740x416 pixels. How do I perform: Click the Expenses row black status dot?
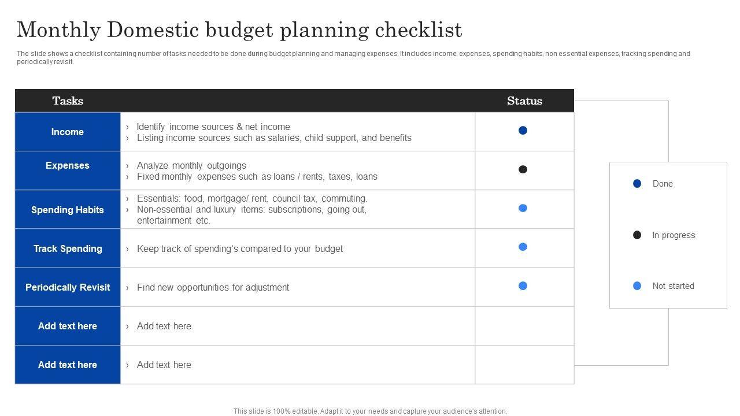point(523,169)
